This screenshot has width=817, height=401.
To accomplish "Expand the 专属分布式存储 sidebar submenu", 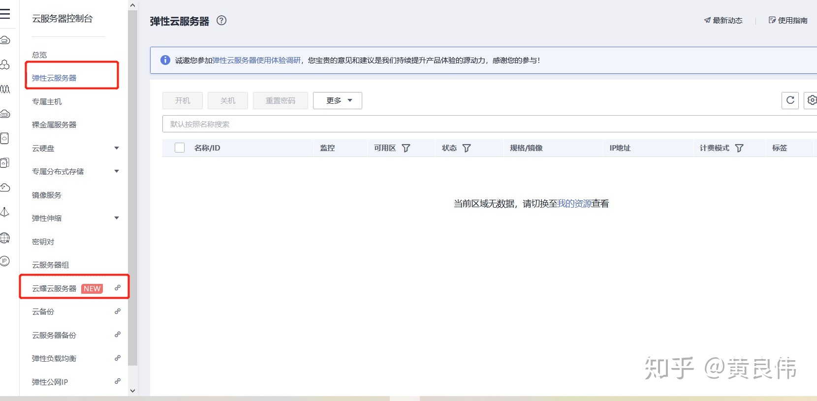I will point(117,171).
